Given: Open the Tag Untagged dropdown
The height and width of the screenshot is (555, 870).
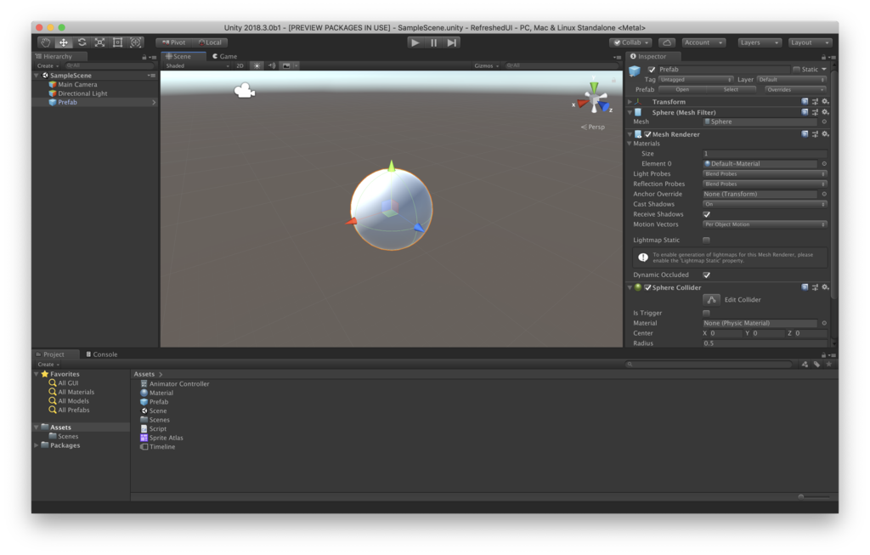Looking at the screenshot, I should coord(696,79).
